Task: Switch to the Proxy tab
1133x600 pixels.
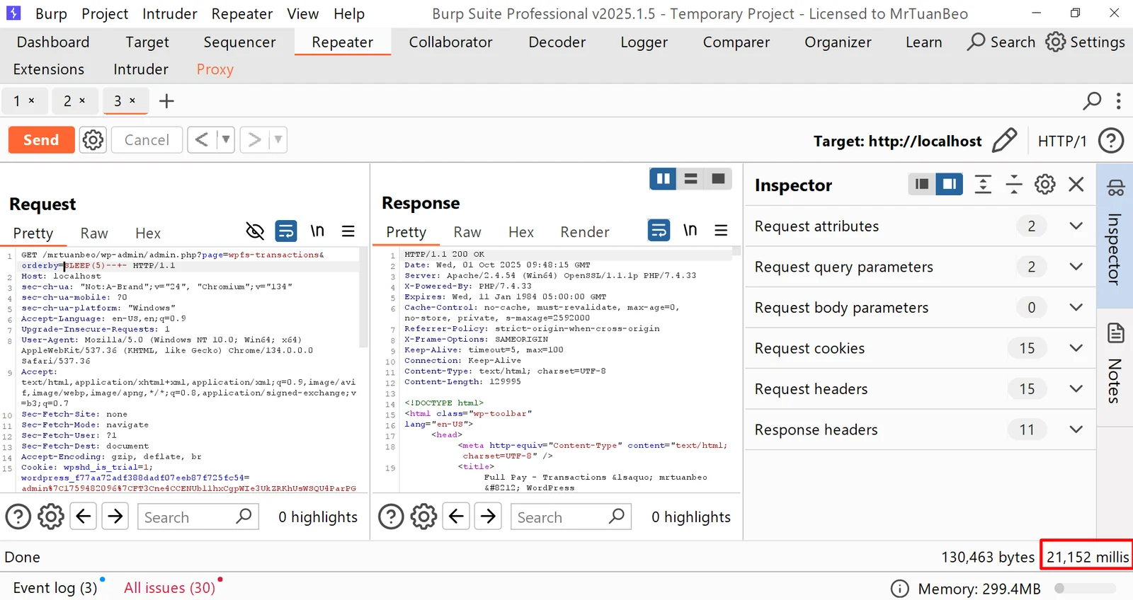Action: click(215, 69)
